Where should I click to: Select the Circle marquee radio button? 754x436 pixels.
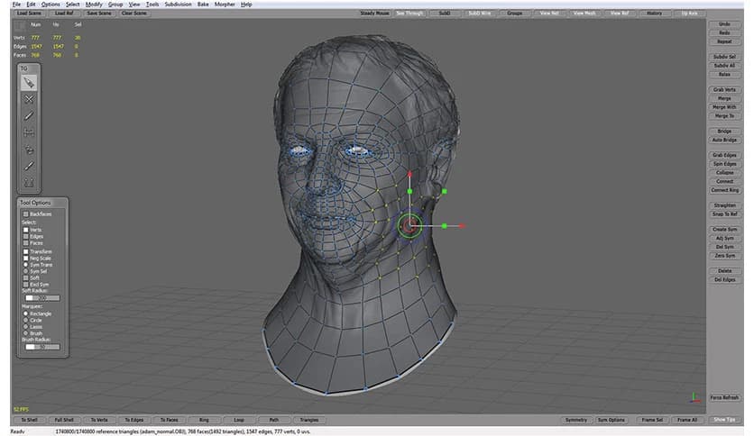pyautogui.click(x=26, y=320)
